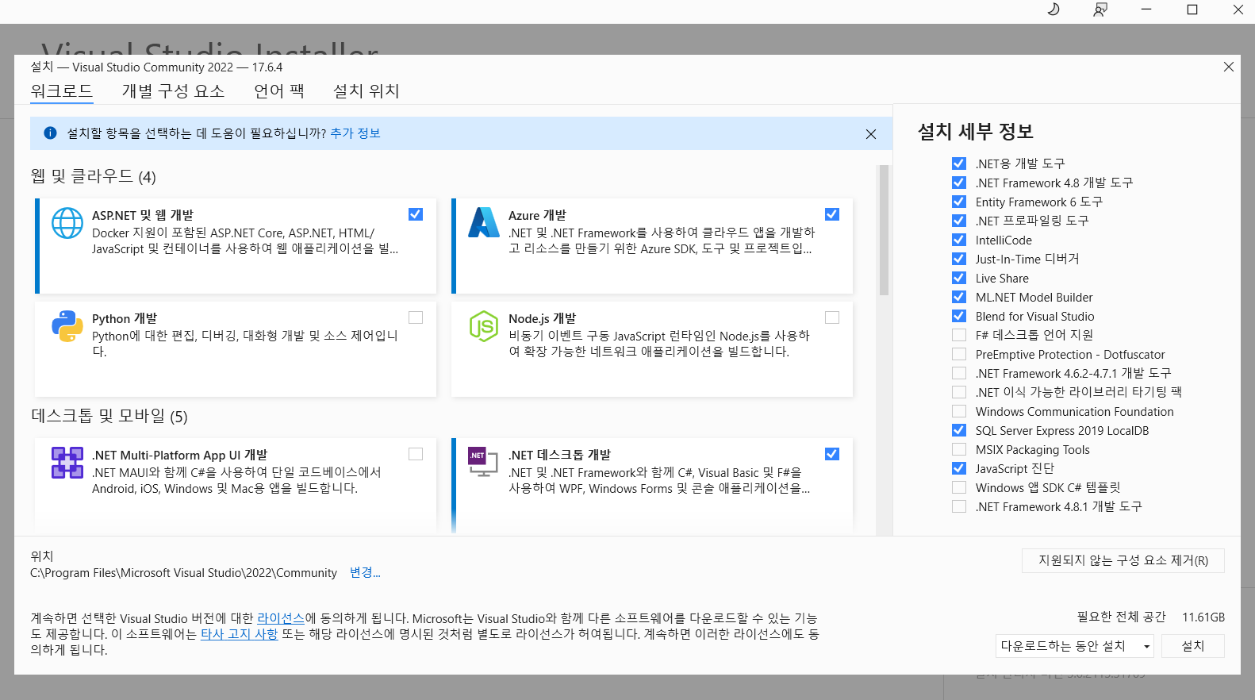Uncheck JavaScript 진단 component
Viewport: 1255px width, 700px height.
pos(959,468)
